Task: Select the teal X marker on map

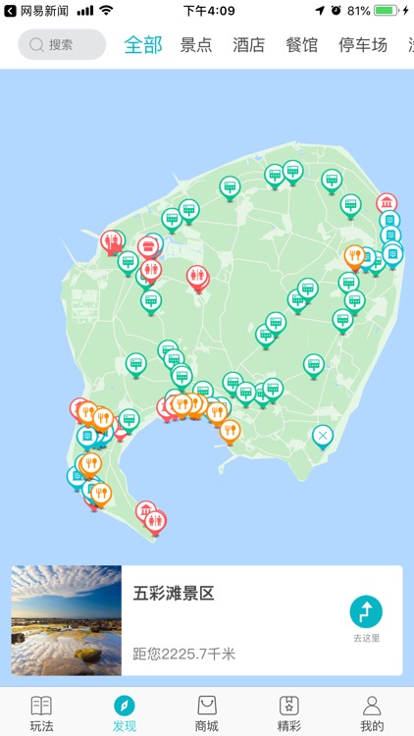Action: (323, 437)
